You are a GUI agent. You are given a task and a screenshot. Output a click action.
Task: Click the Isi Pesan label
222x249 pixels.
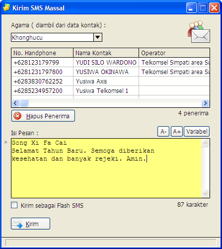[25, 133]
